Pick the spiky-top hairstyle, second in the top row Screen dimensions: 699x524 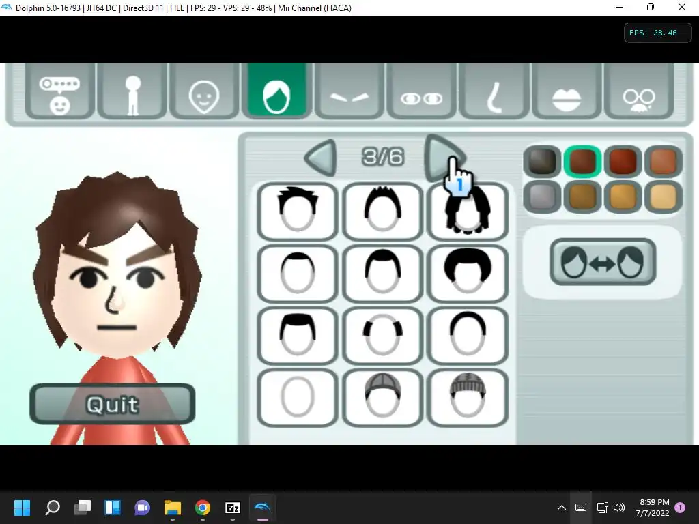tap(382, 212)
